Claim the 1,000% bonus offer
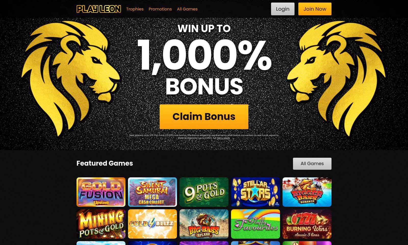Viewport: 408px width, 245px height. coord(204,117)
